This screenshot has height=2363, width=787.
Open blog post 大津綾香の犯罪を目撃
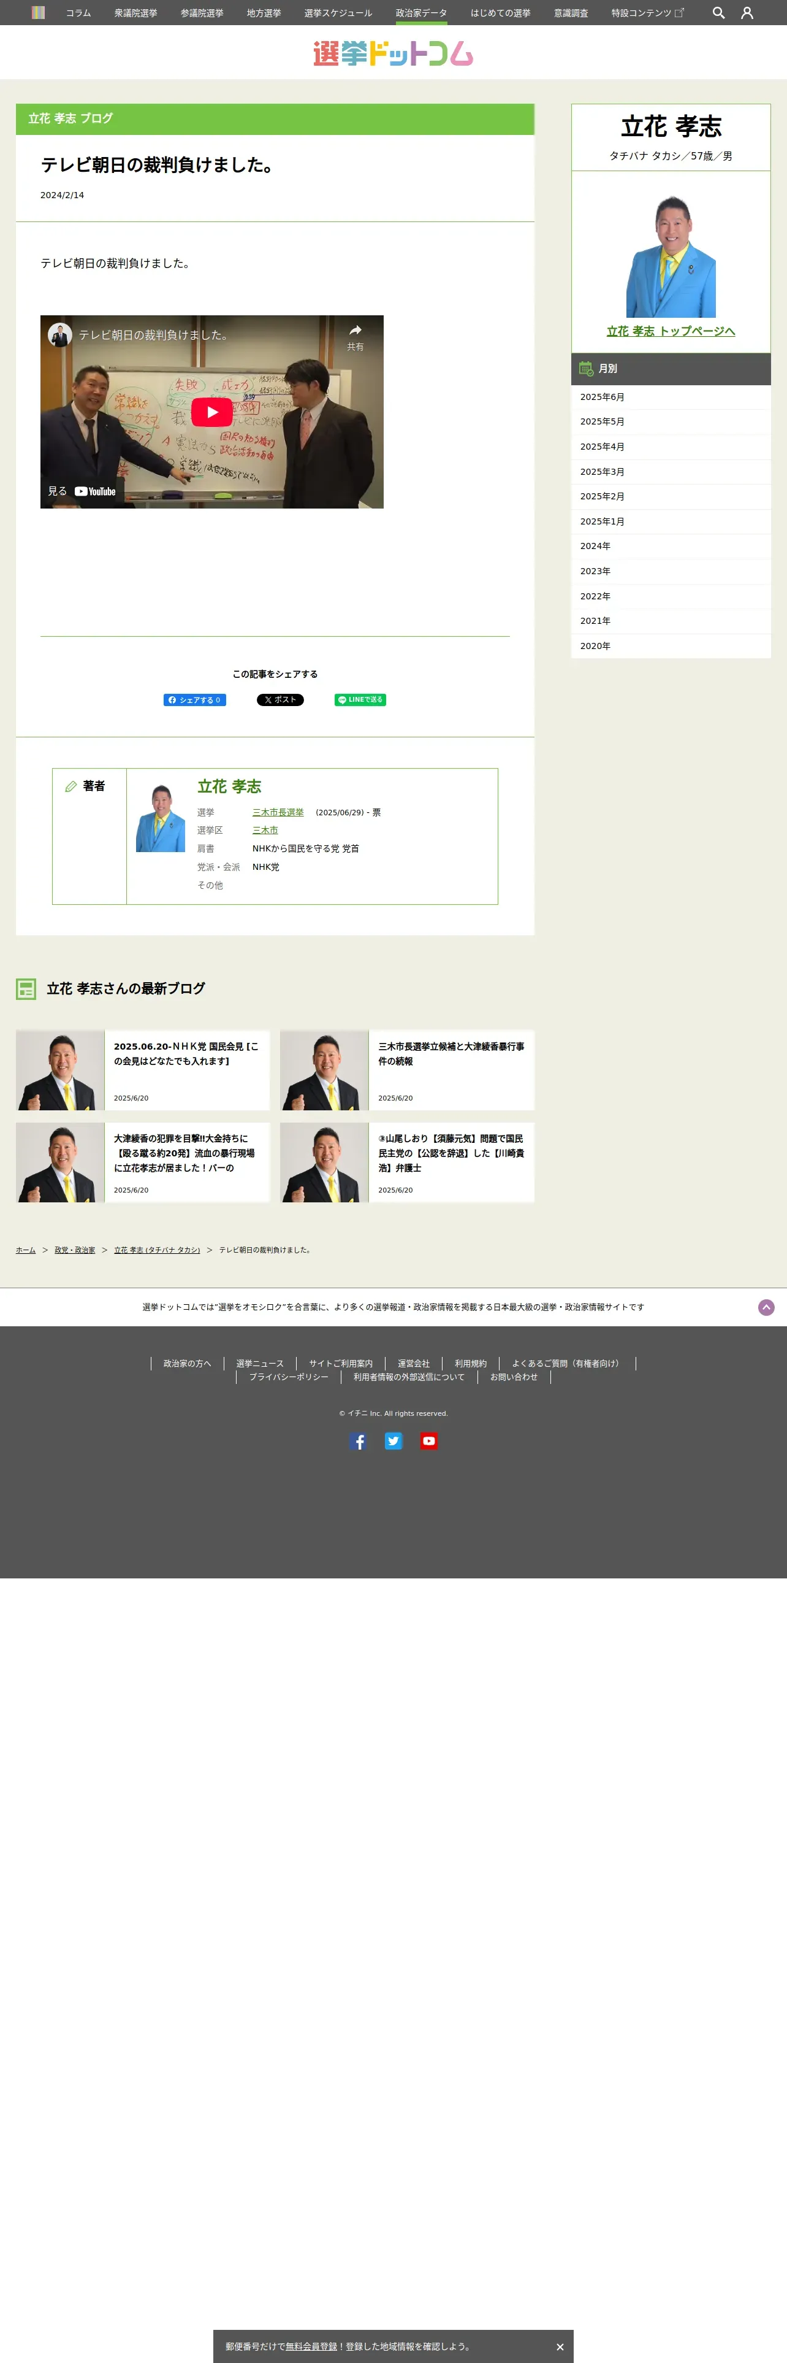[142, 1162]
